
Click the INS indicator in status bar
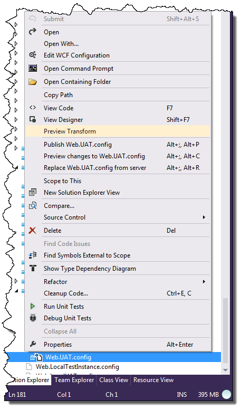pyautogui.click(x=181, y=395)
